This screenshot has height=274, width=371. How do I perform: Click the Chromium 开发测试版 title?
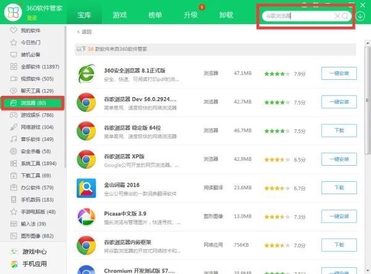(x=140, y=270)
